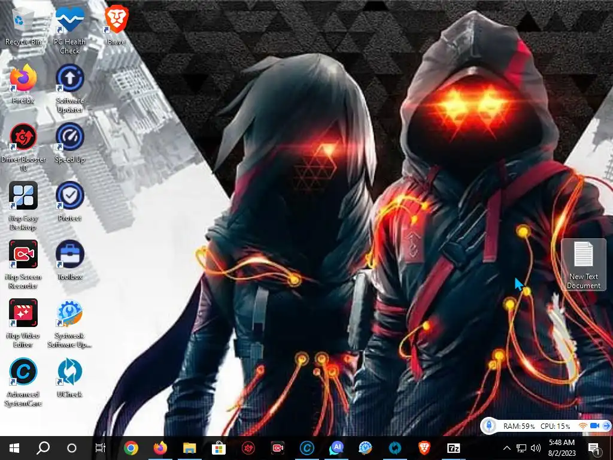Click the rocket boost icon in performance widget

point(488,426)
